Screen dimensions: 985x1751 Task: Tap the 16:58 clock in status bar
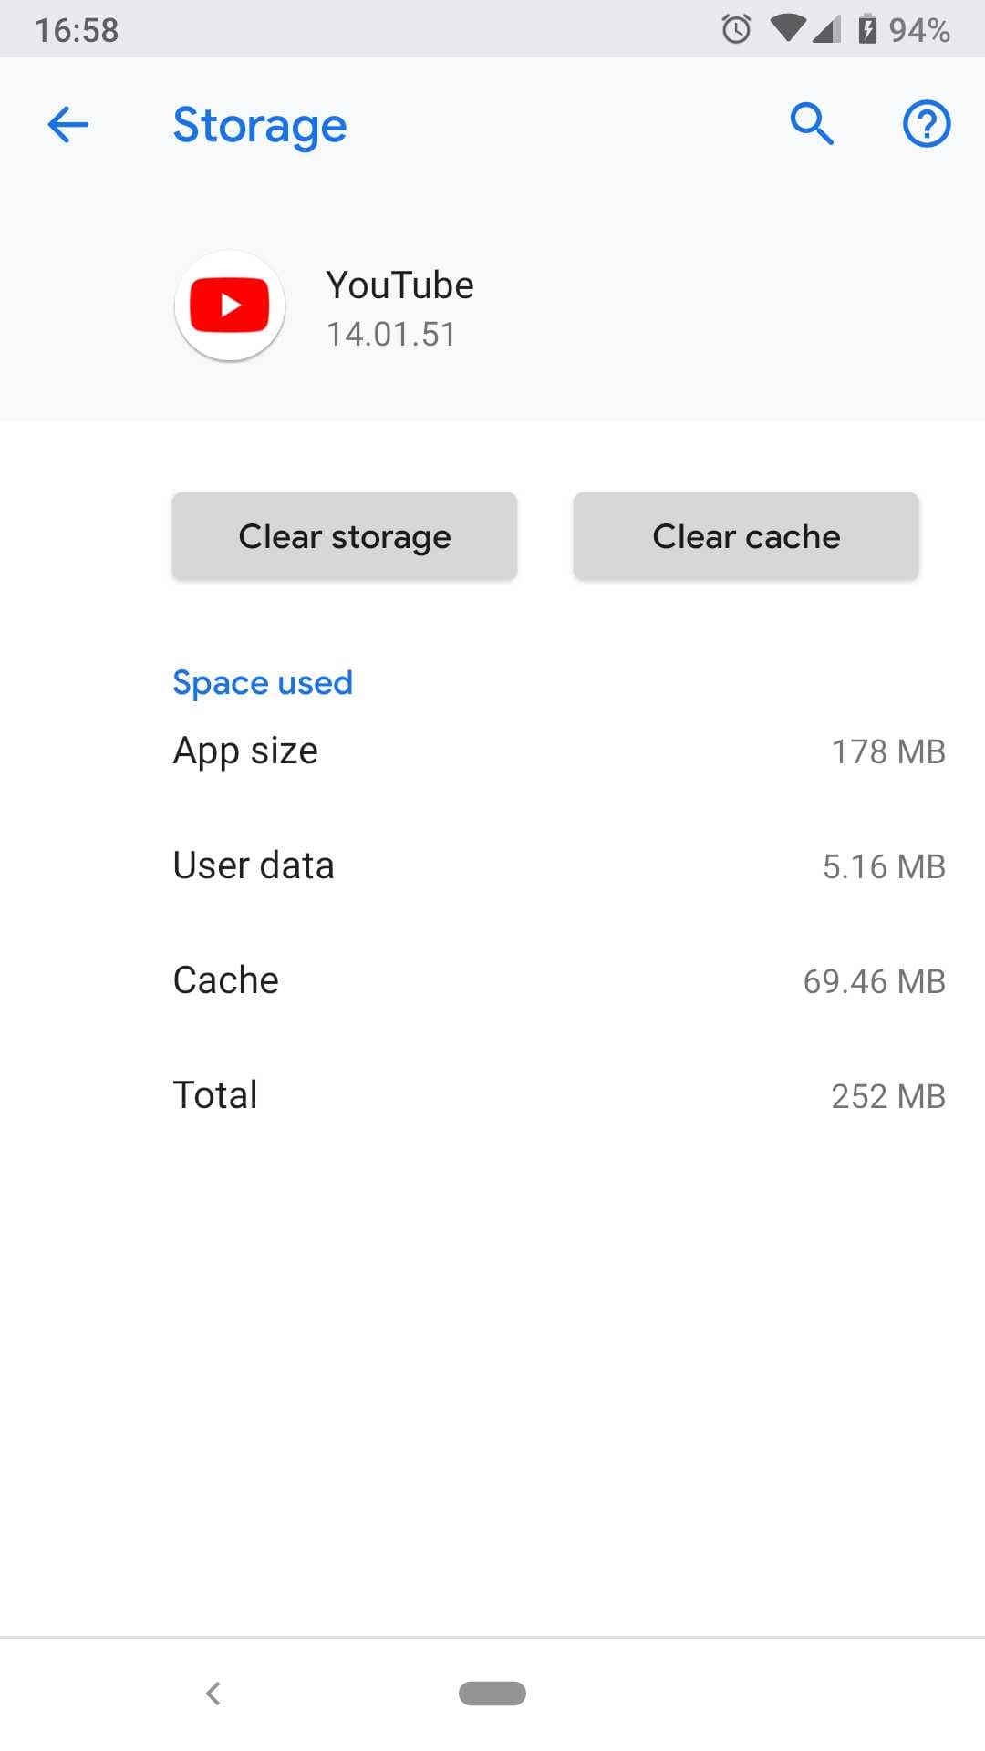(x=77, y=30)
